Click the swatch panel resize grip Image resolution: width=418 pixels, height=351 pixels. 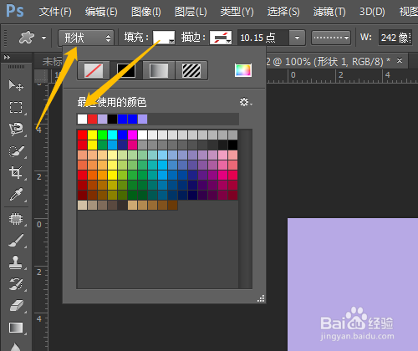261,298
